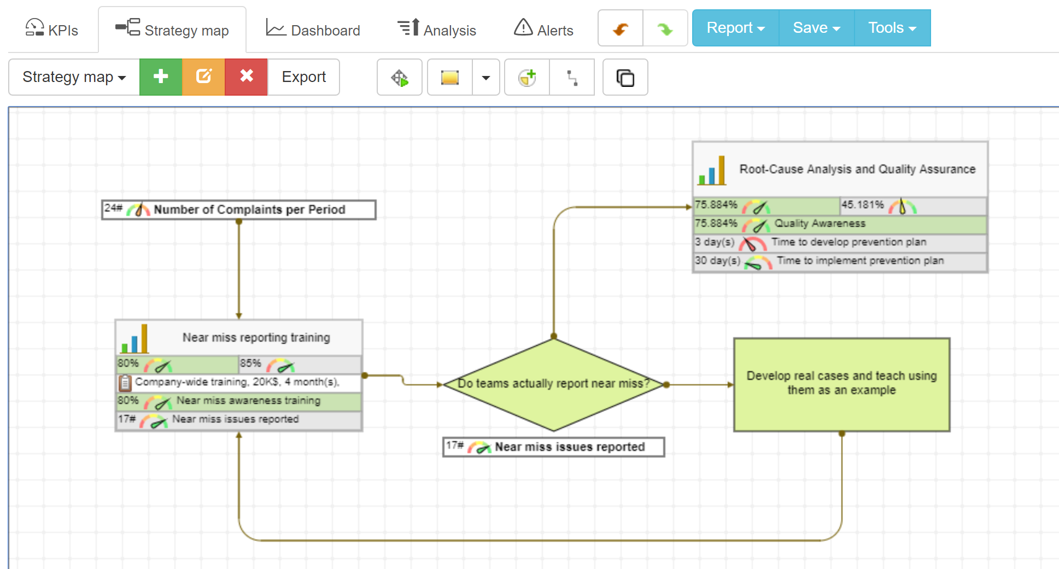Viewport: 1059px width, 569px height.
Task: Click the yellow rectangle shape tool
Action: tap(450, 78)
